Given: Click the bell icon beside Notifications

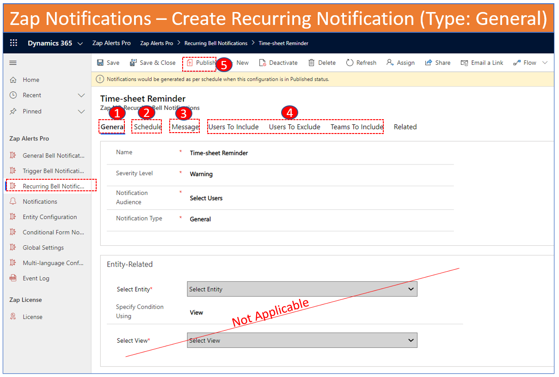Looking at the screenshot, I should pos(13,201).
